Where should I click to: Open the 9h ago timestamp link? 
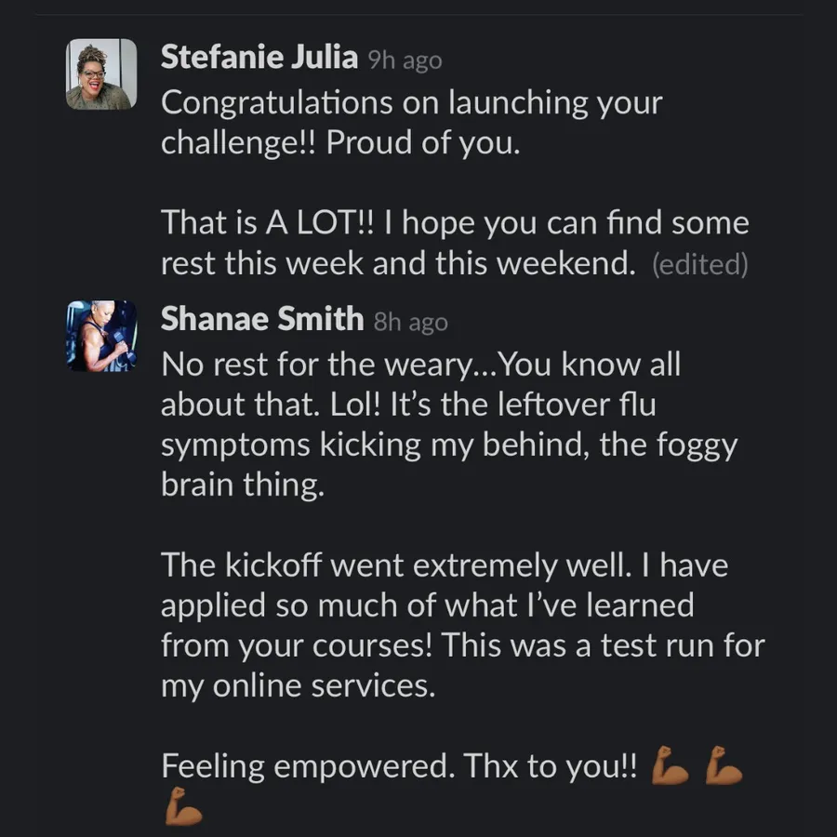tap(405, 60)
